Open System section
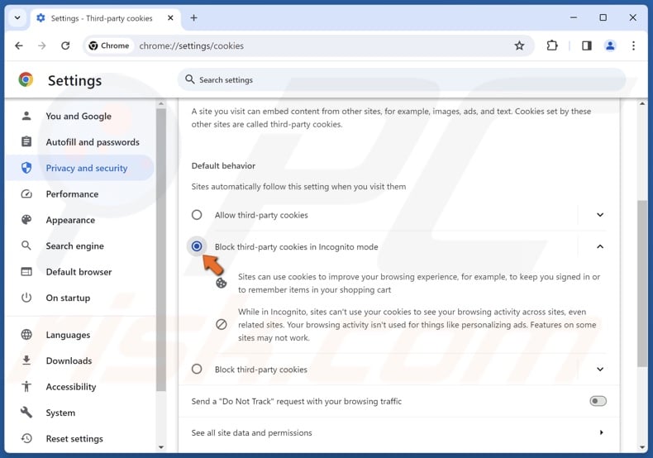This screenshot has width=653, height=458. tap(79, 413)
